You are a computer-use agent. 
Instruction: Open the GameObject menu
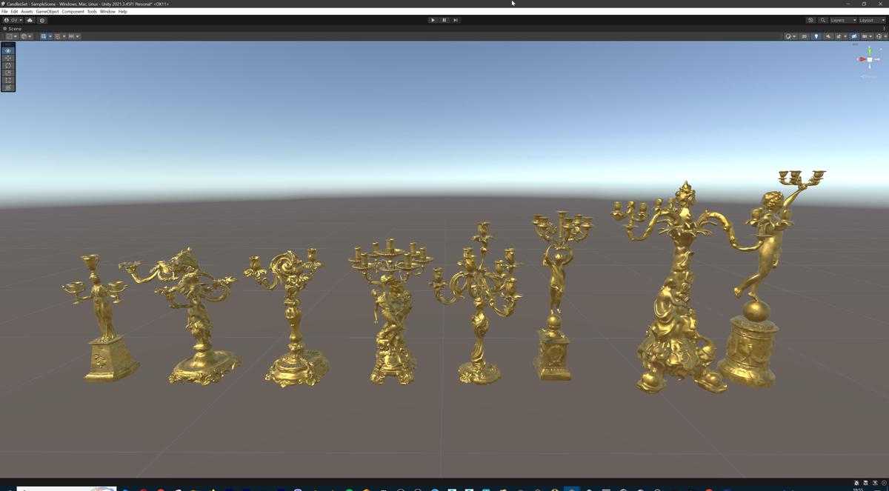click(47, 11)
